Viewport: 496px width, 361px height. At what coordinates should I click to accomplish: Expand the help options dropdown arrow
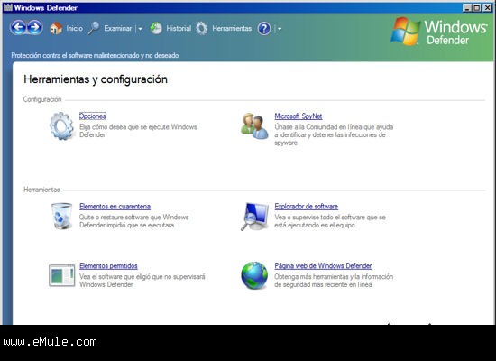(x=280, y=29)
